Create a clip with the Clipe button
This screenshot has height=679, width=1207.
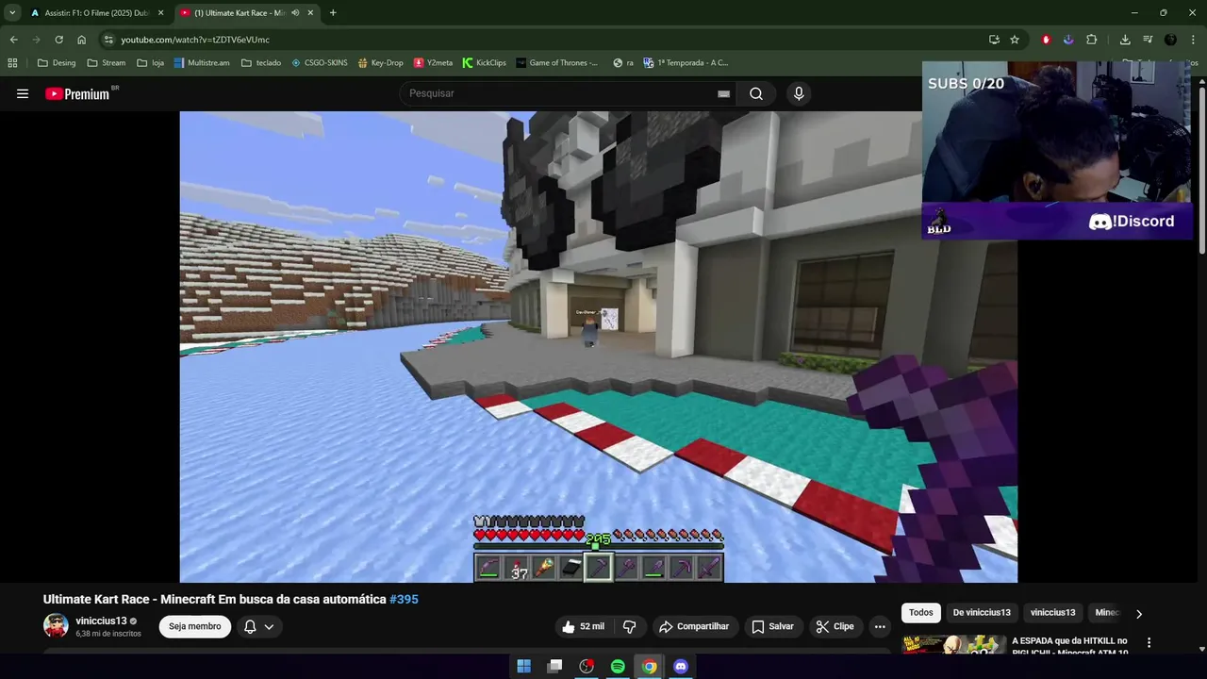(x=835, y=626)
